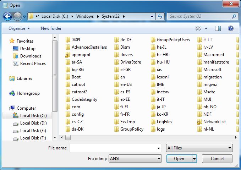Select the Macromed folder icon
Image resolution: width=241 pixels, height=170 pixels.
199,55
